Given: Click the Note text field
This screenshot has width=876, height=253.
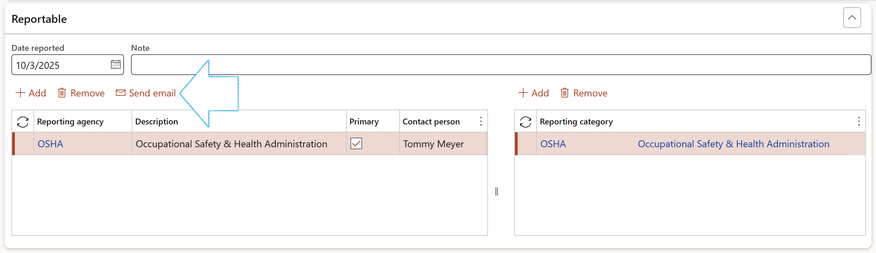Looking at the screenshot, I should click(500, 65).
